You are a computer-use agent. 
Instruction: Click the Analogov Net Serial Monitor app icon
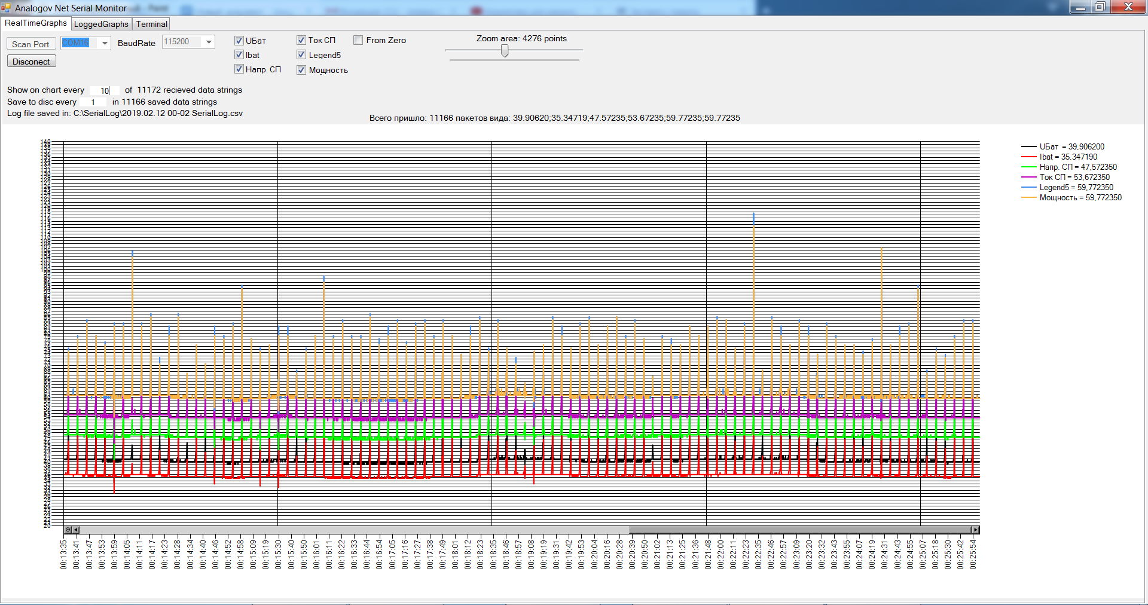click(6, 8)
